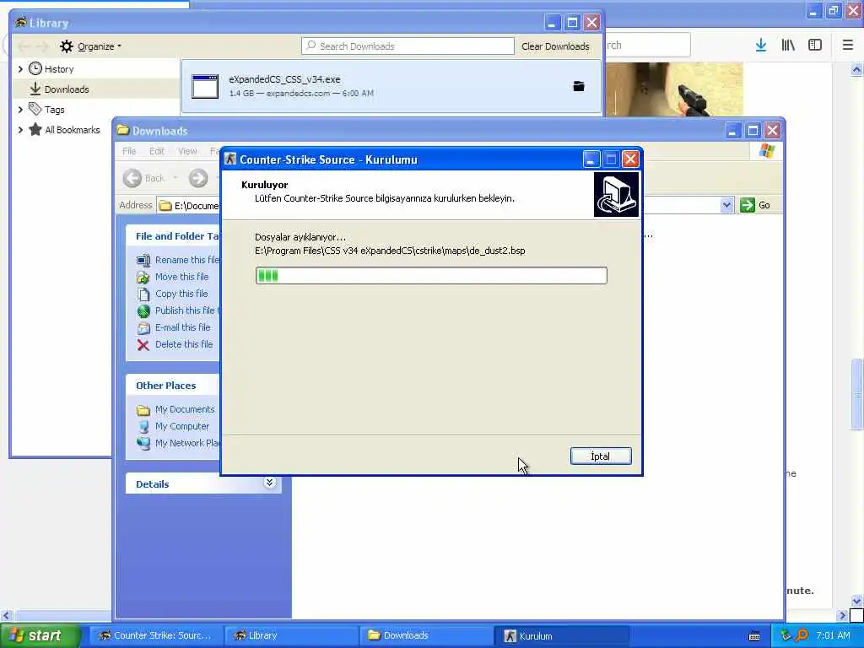Screen dimensions: 864x648
Task: Open containing folder icon for eXpandedCS download
Action: (579, 86)
